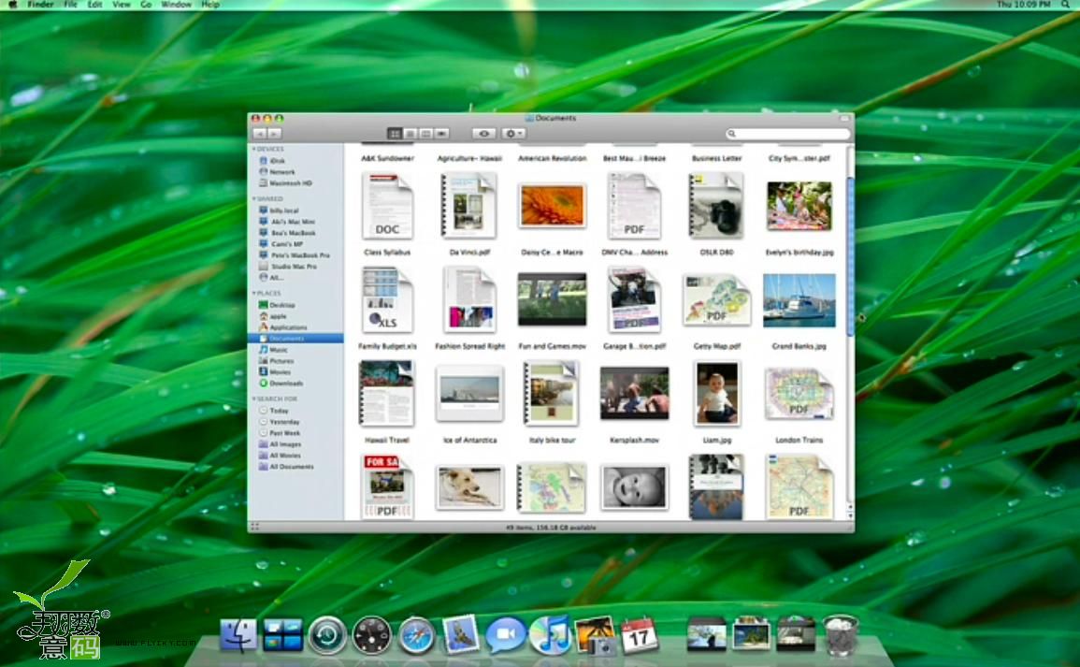Open Finder from the Dock
This screenshot has width=1080, height=667.
[238, 635]
